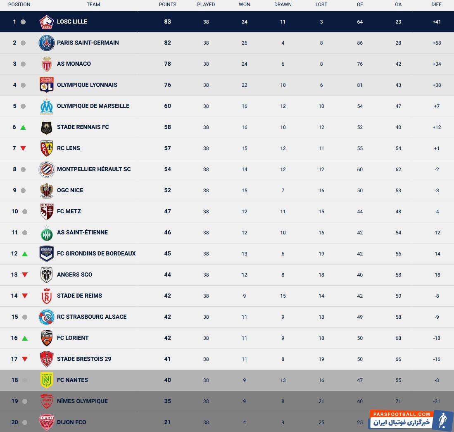Click the Stade de Reims points value
The height and width of the screenshot is (432, 454).
coord(167,296)
